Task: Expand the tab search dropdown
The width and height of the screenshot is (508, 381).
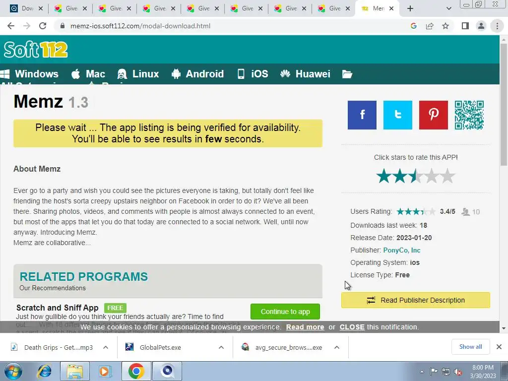Action: click(448, 8)
